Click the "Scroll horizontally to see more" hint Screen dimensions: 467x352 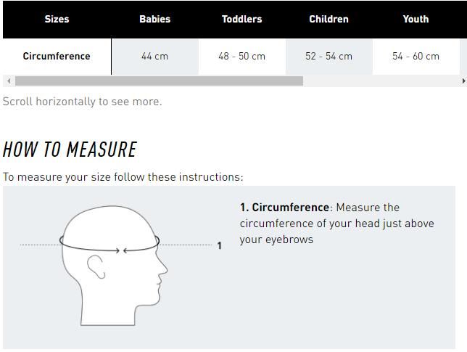click(x=82, y=102)
